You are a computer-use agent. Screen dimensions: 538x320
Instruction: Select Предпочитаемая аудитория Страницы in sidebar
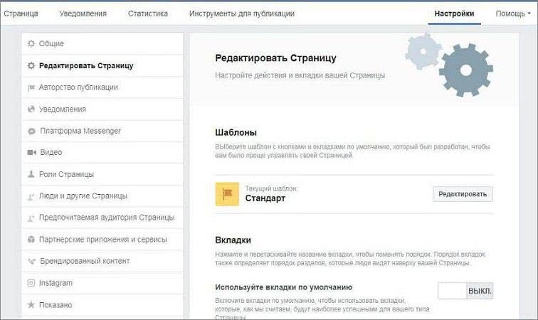(x=107, y=218)
